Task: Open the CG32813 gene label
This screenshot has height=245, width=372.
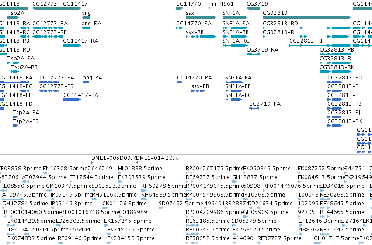Action: (275, 13)
